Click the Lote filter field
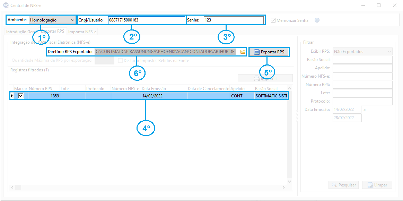The width and height of the screenshot is (403, 201). tap(363, 93)
